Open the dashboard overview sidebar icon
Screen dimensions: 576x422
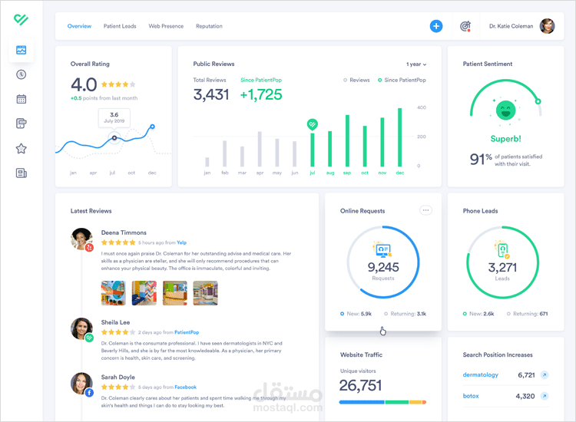click(22, 50)
